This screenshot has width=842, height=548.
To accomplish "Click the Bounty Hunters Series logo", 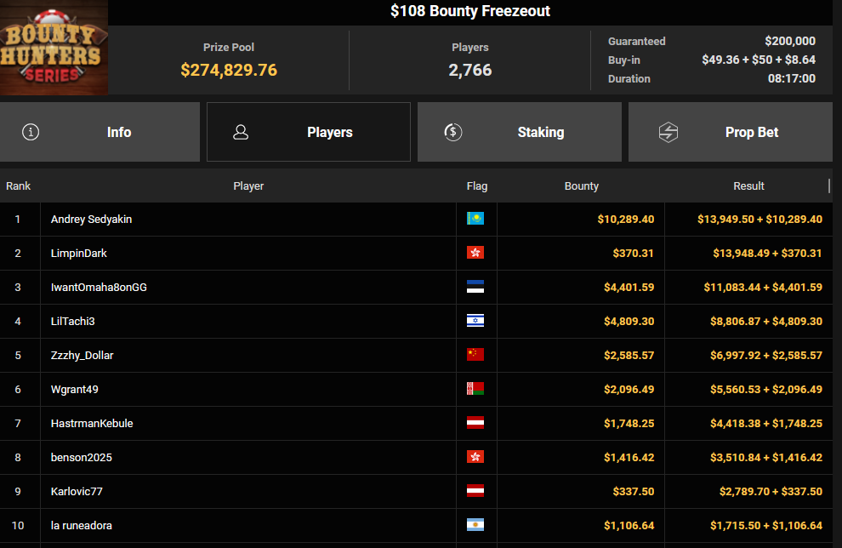I will pyautogui.click(x=54, y=48).
